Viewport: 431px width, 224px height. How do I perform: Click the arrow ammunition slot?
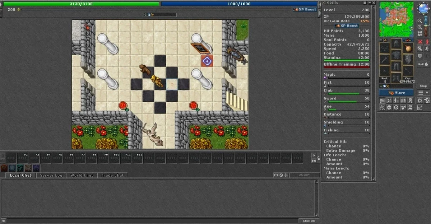[408, 71]
